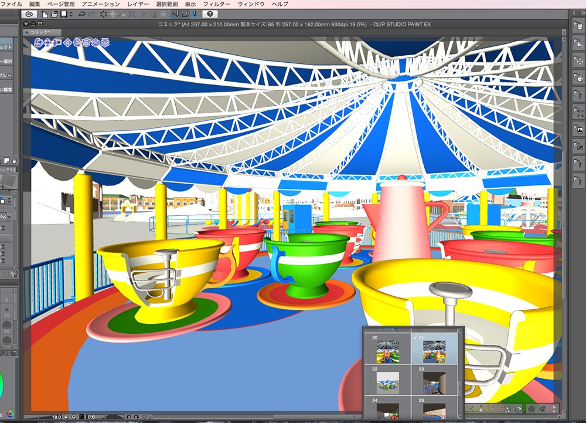Toggle Show border of selected area
This screenshot has height=423, width=586.
tap(163, 14)
